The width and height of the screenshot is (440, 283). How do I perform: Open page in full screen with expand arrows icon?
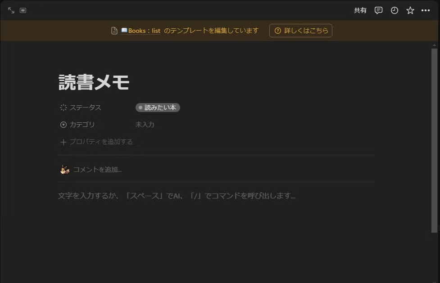click(x=11, y=10)
